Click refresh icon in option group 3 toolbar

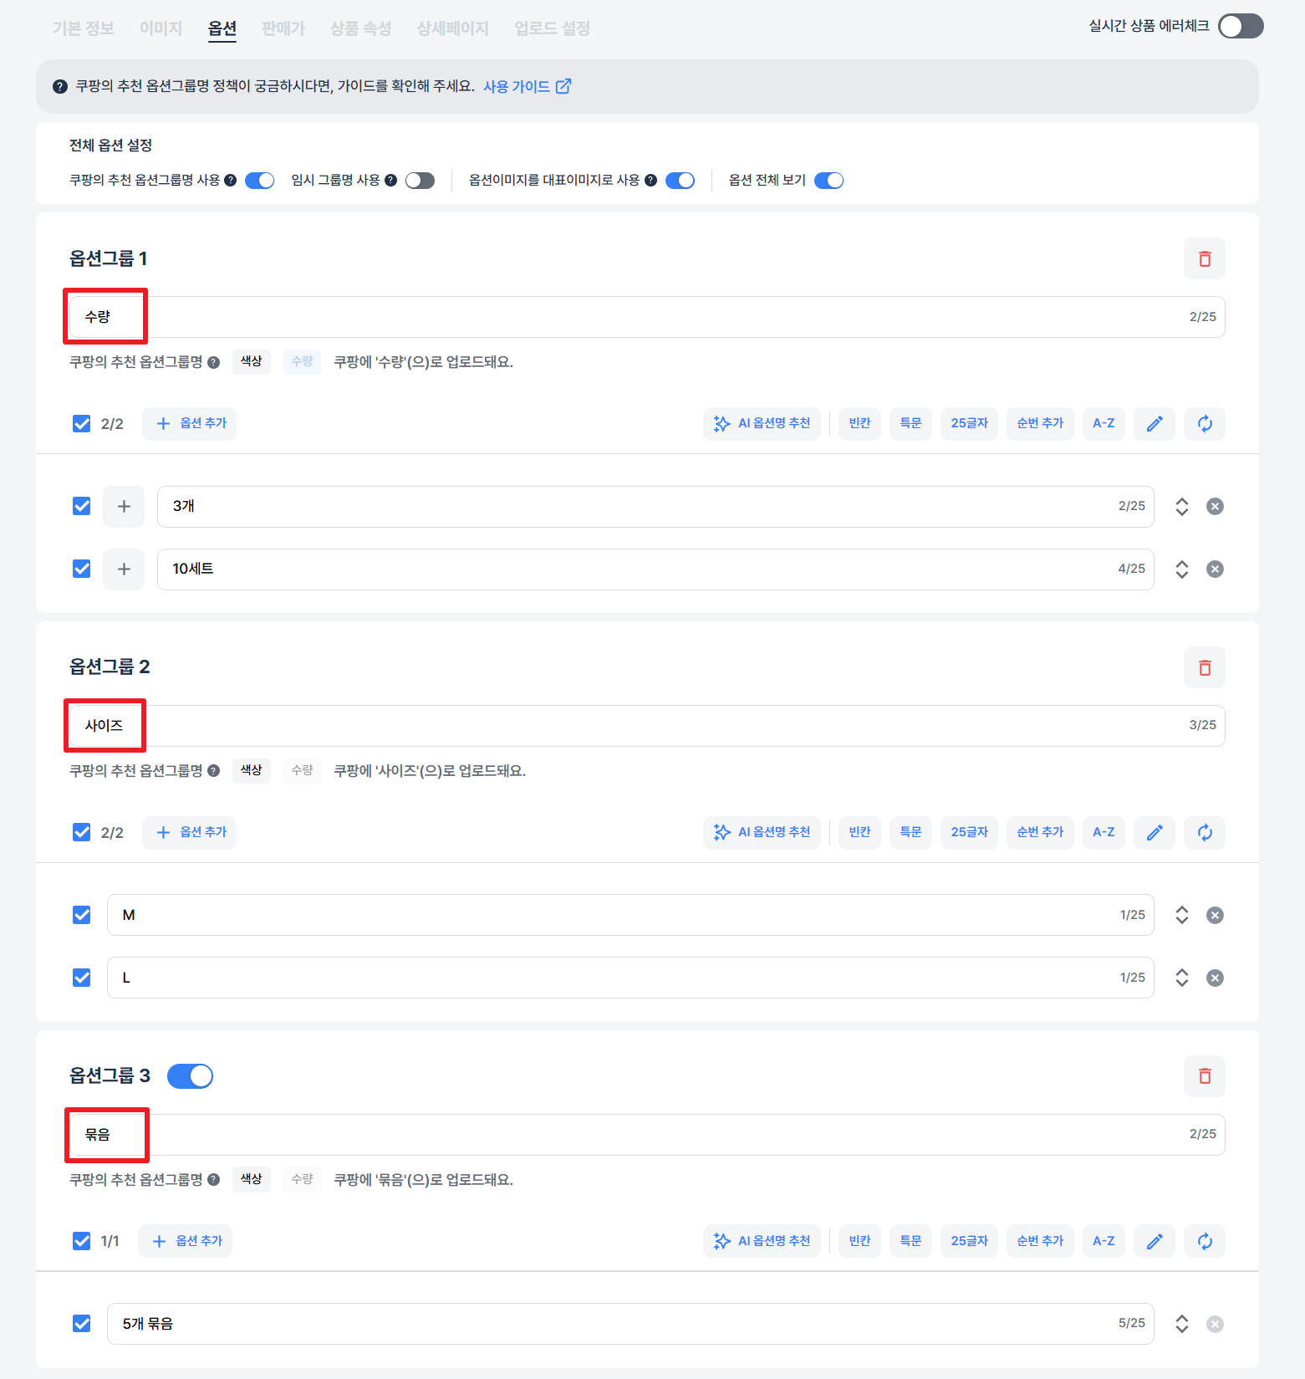[1204, 1241]
